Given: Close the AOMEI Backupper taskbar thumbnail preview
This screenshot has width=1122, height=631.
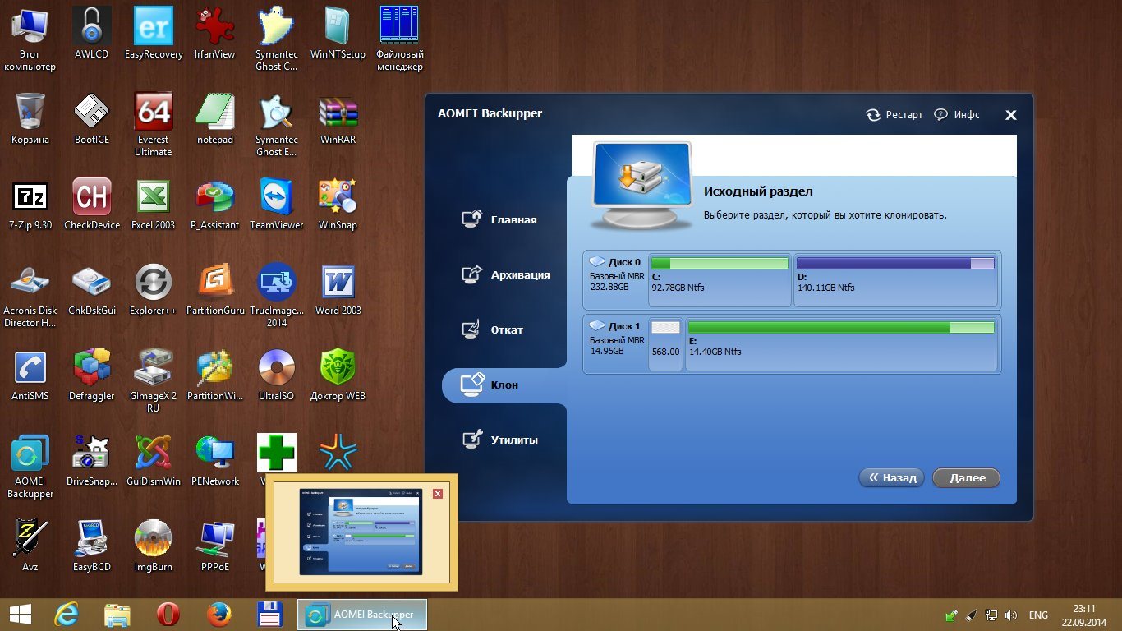Looking at the screenshot, I should 438,493.
